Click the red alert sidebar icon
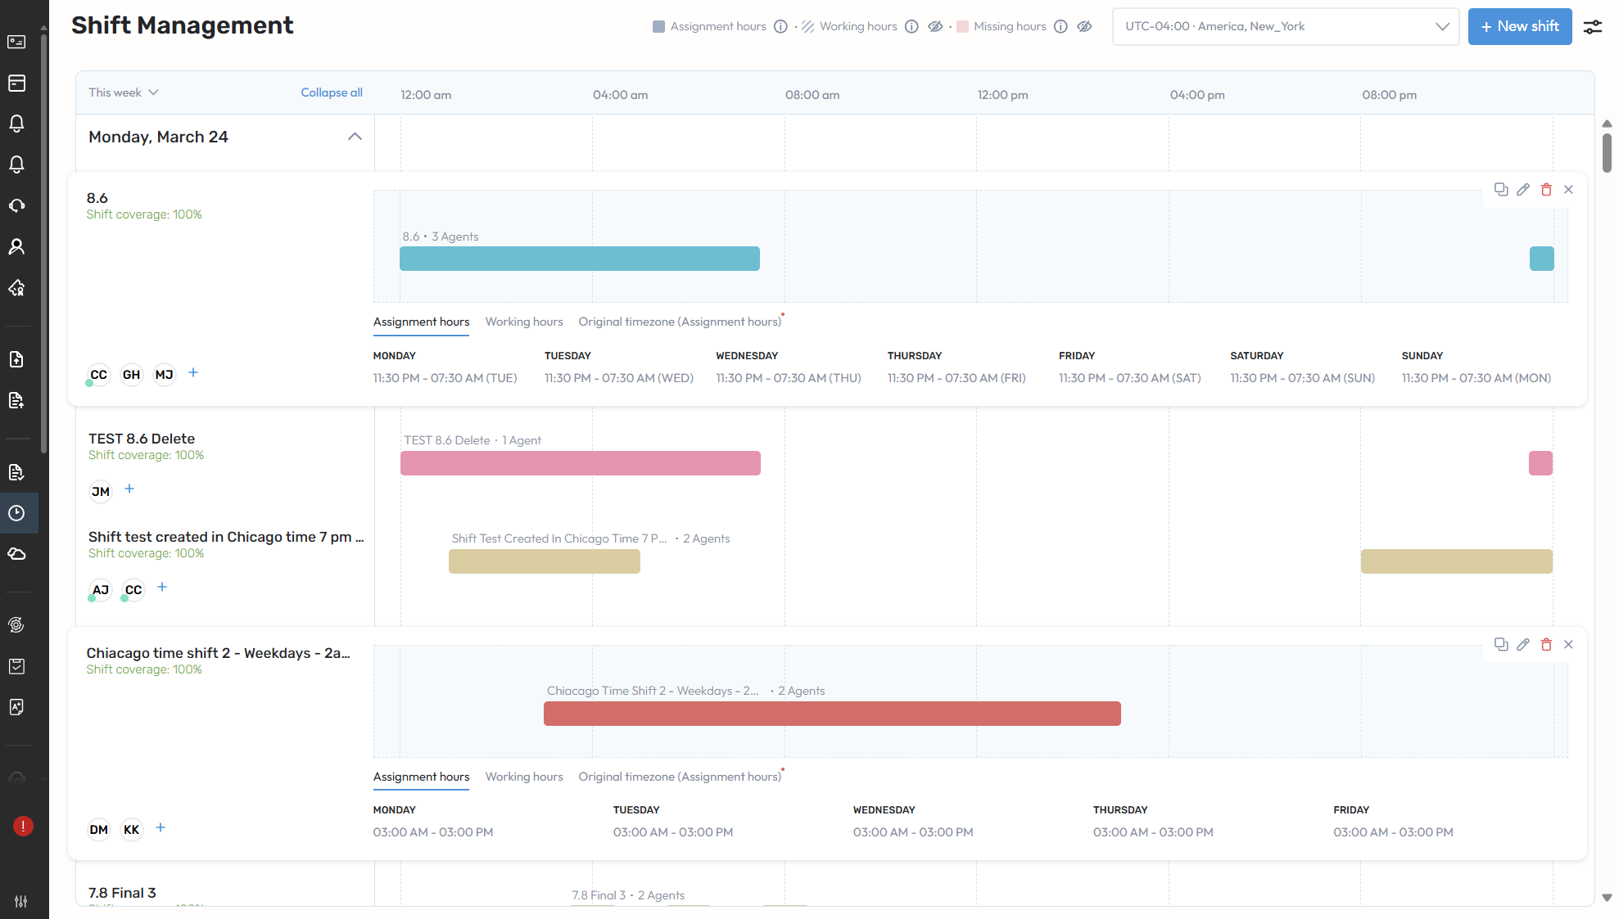Viewport: 1619px width, 919px height. 23,827
